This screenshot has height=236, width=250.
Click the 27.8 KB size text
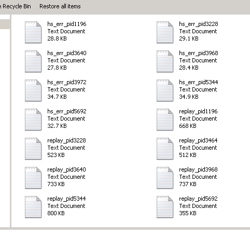[x=57, y=68]
